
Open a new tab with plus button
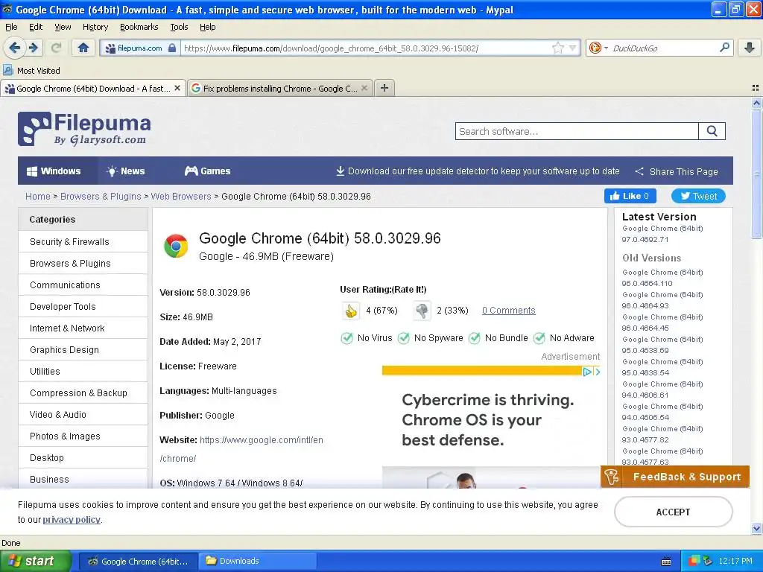tap(384, 88)
